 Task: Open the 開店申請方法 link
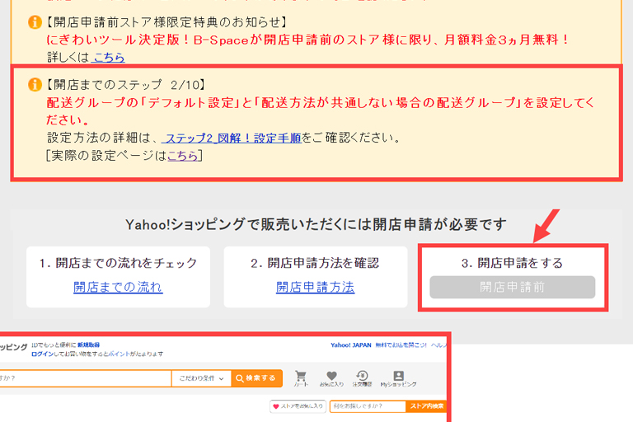click(x=316, y=287)
